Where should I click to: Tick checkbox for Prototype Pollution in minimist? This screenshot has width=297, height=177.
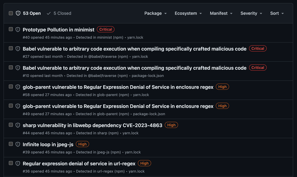click(11, 29)
